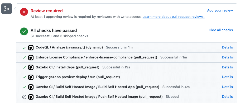
Task: Click At least 1 approving review text
Action: point(86,17)
